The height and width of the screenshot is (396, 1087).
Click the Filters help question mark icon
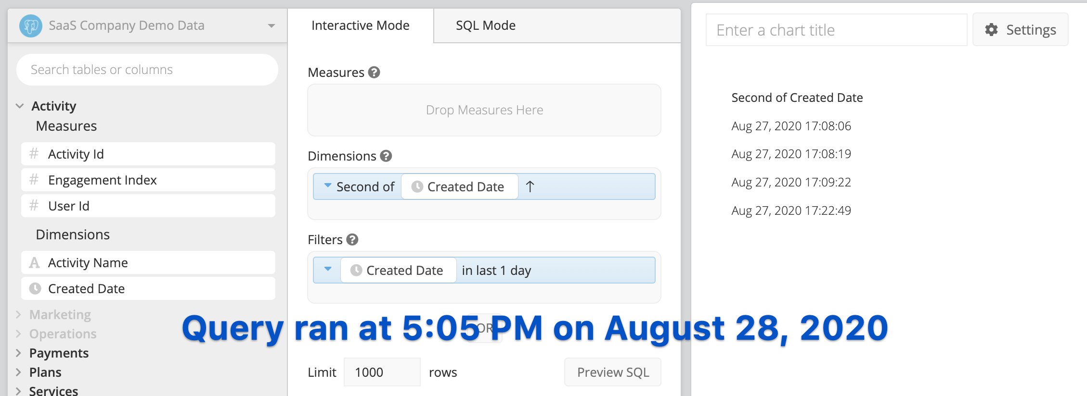[352, 239]
